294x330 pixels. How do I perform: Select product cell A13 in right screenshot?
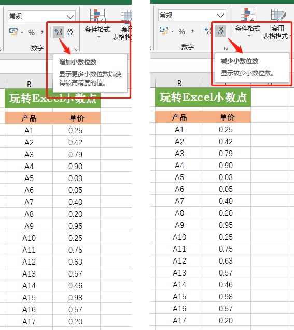pos(179,273)
